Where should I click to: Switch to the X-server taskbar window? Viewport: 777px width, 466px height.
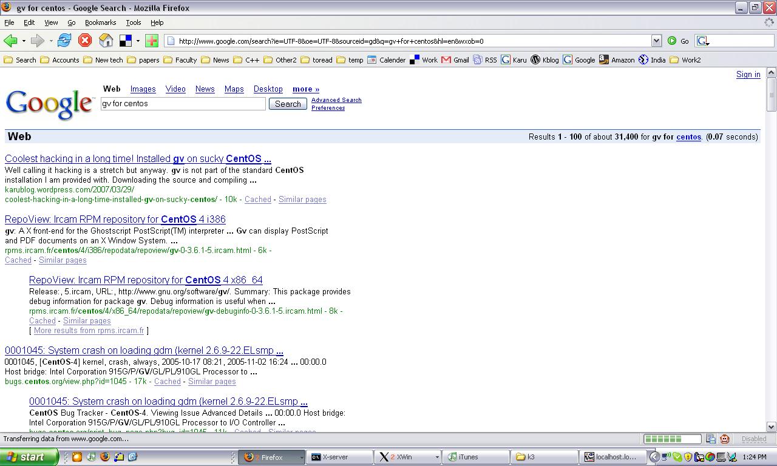341,457
